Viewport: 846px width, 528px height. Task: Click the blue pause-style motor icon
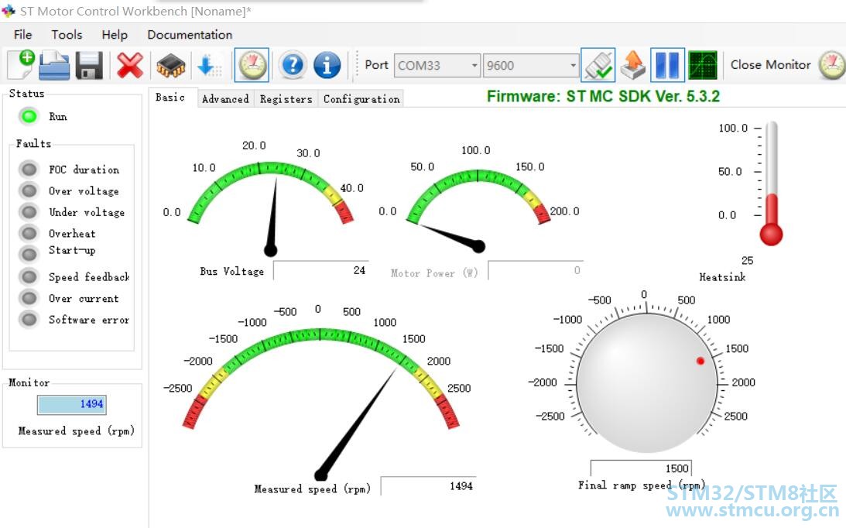pos(667,65)
